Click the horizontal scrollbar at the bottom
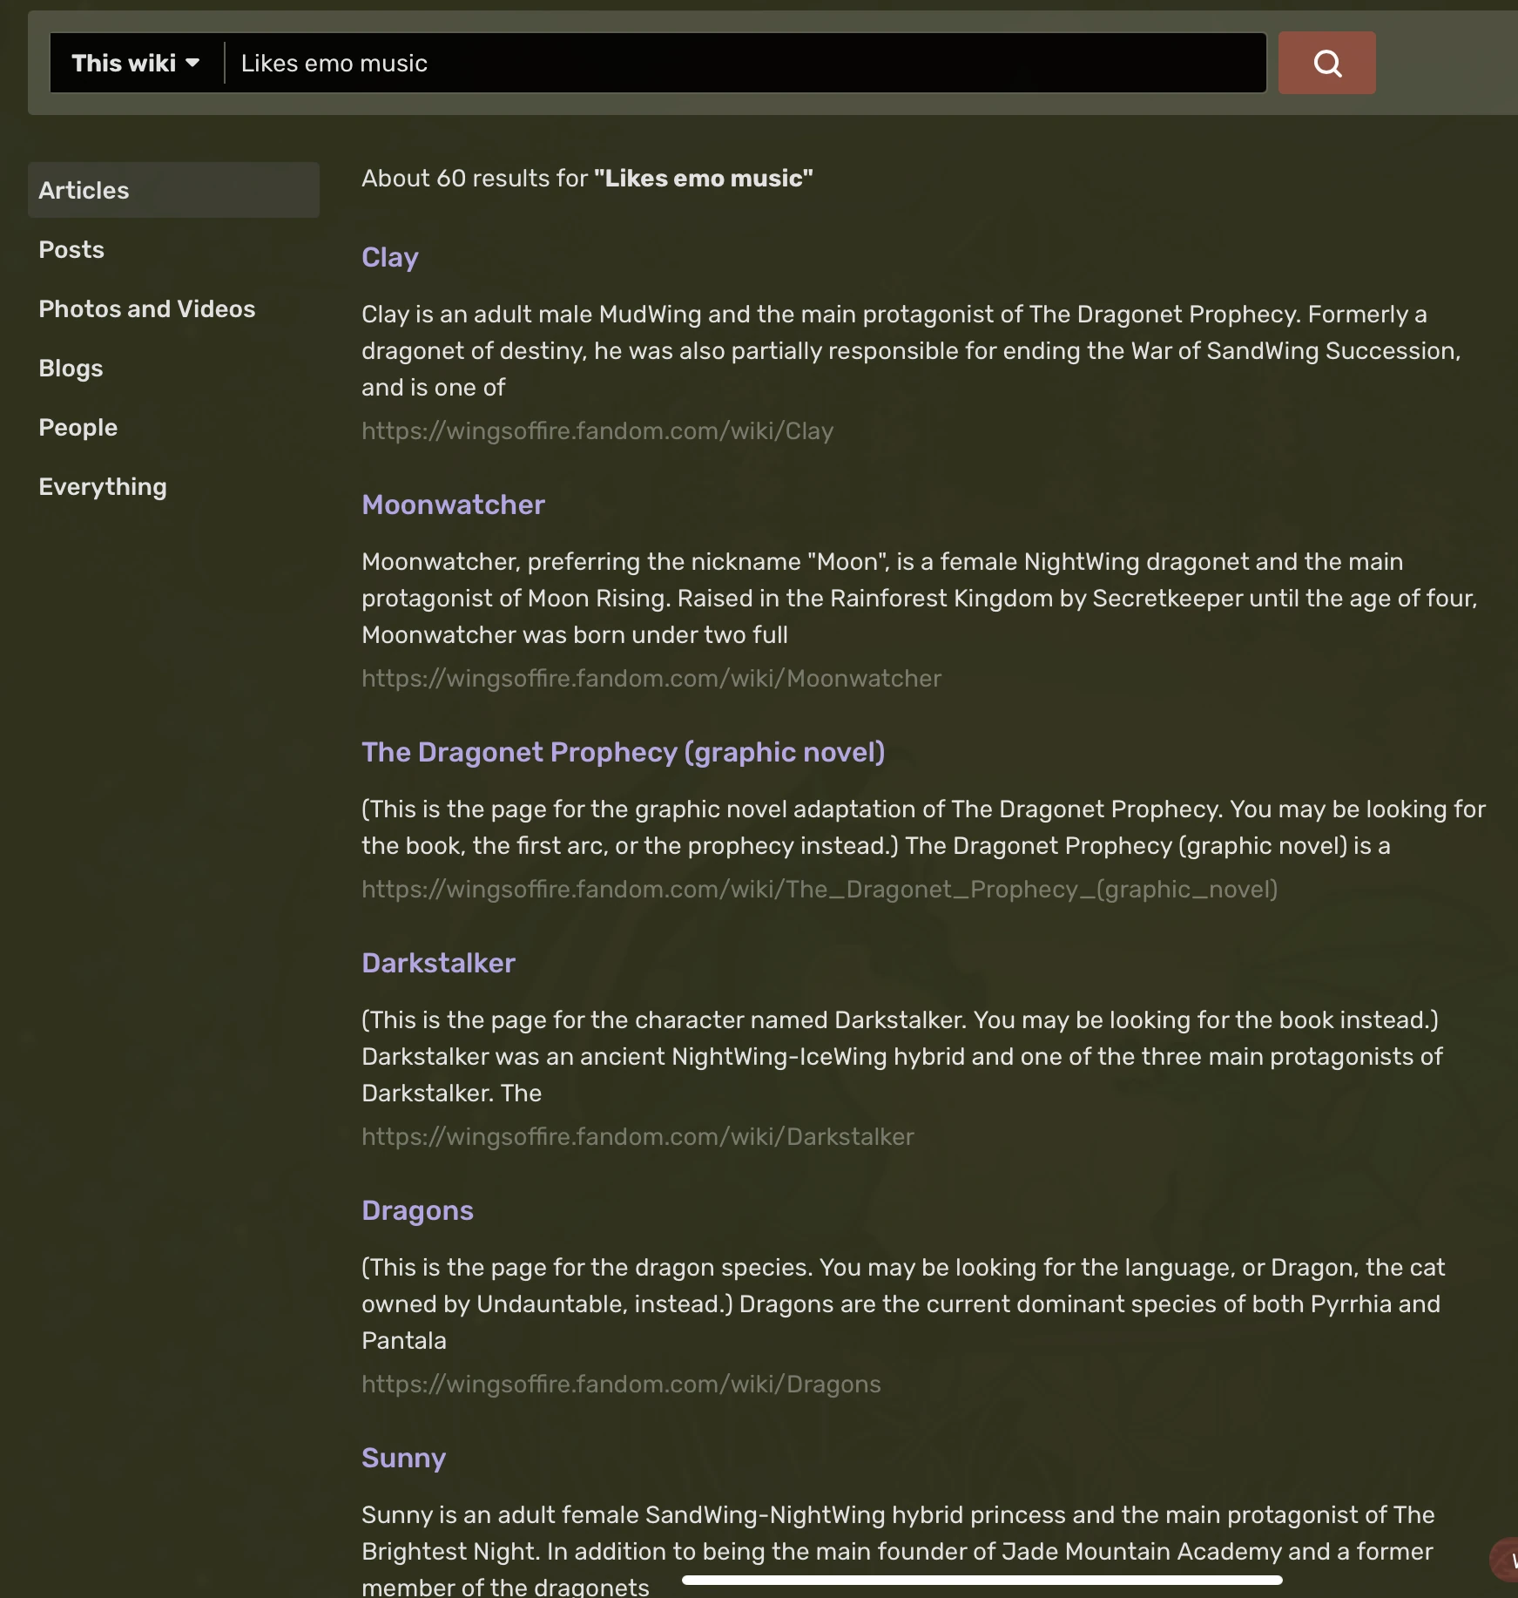 [982, 1580]
